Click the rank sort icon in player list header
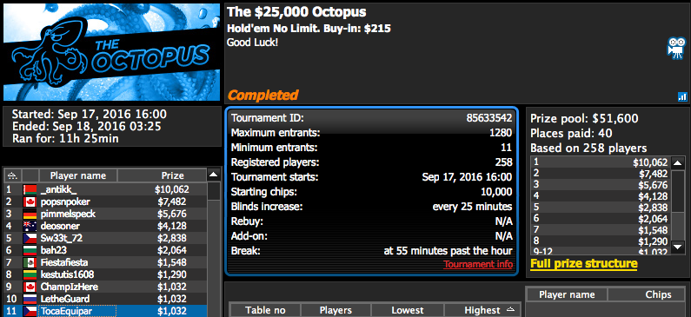691x317 pixels. (x=13, y=175)
